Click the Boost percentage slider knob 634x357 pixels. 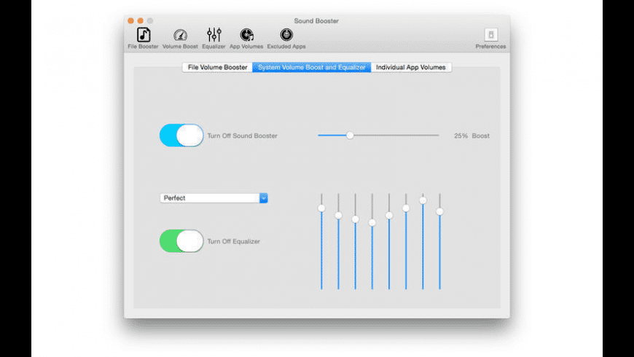[350, 136]
